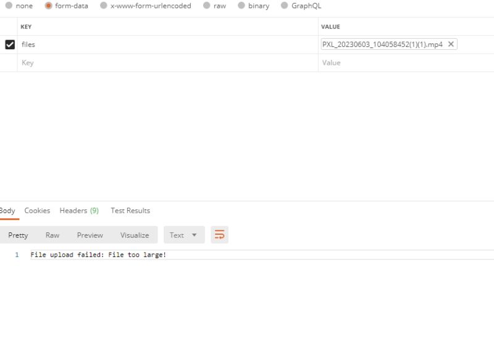The width and height of the screenshot is (494, 358).
Task: Switch response view to Raw
Action: tap(52, 234)
